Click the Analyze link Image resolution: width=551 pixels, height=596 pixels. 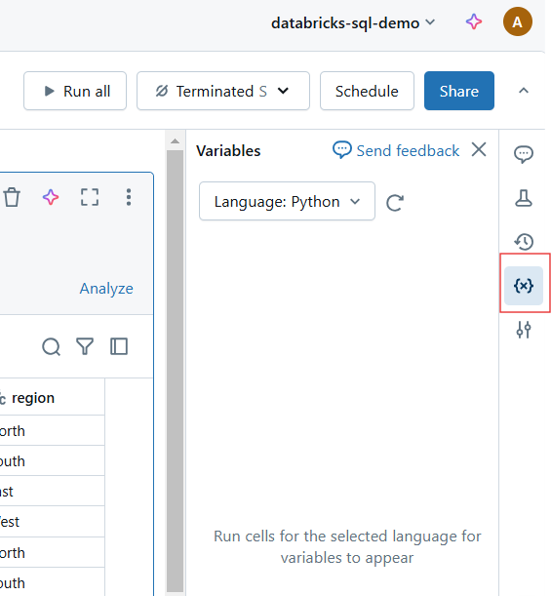tap(106, 289)
